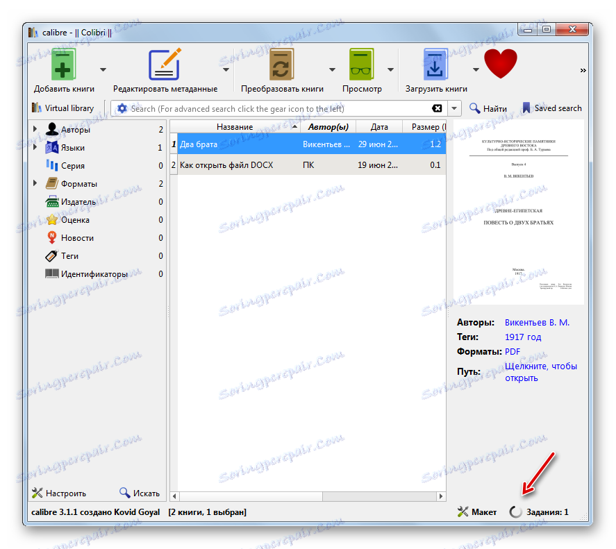The width and height of the screenshot is (616, 549).
Task: Click the Formats book icon
Action: click(52, 183)
